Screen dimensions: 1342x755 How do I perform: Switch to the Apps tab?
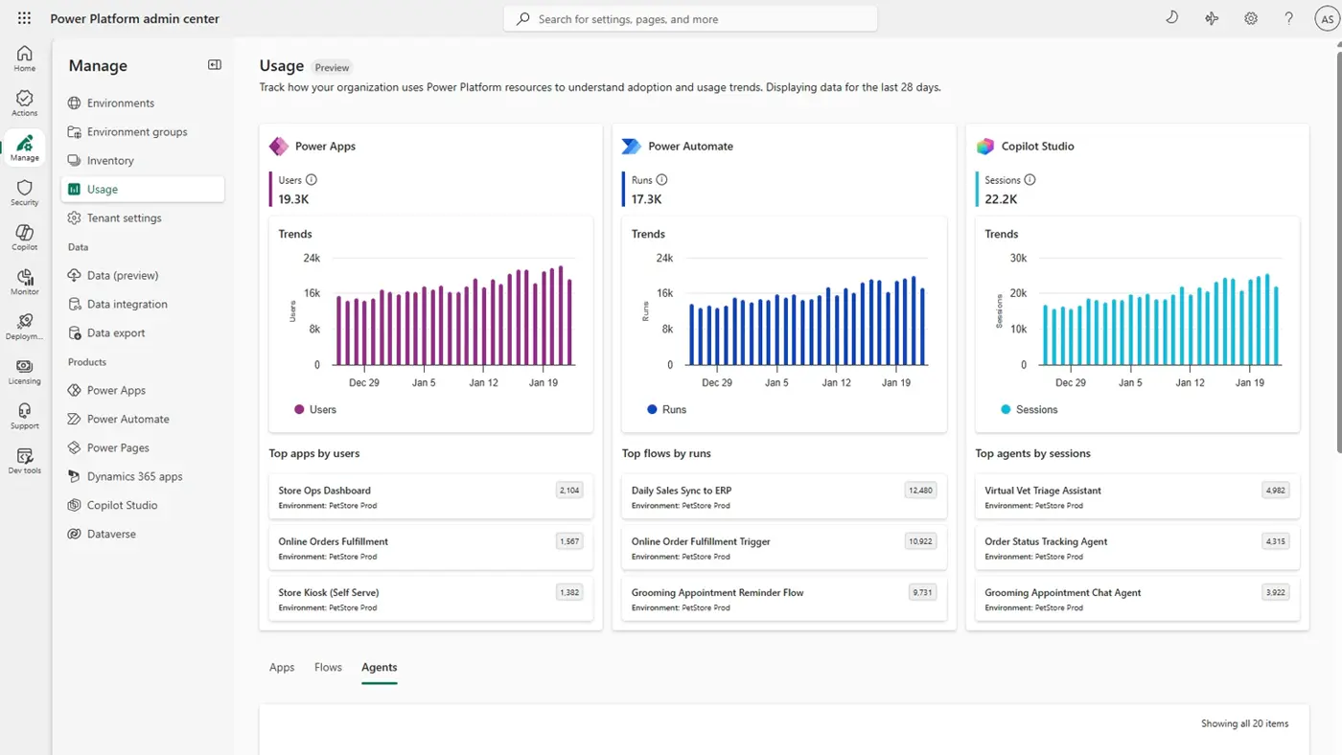(x=282, y=668)
